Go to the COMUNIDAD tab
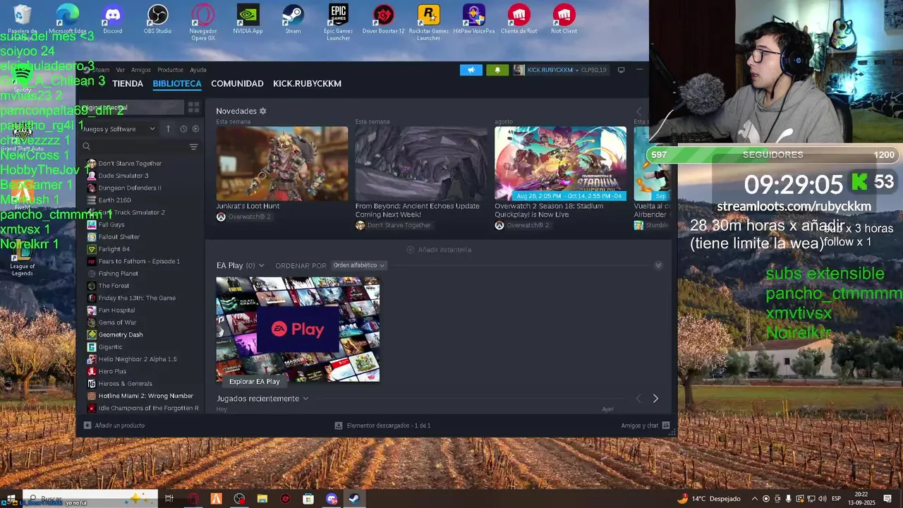 point(237,83)
